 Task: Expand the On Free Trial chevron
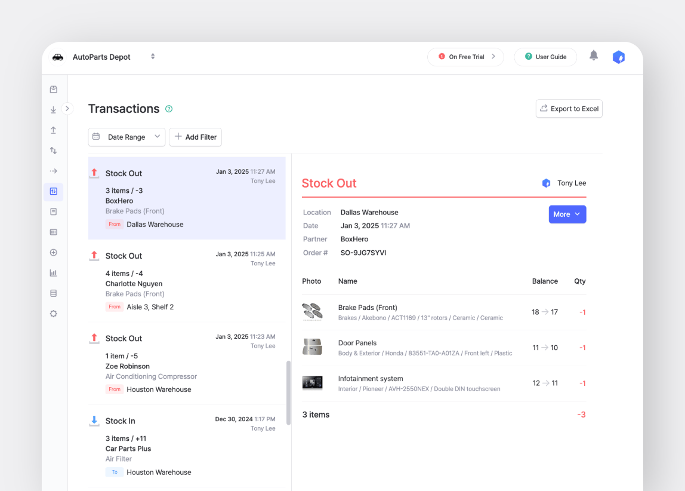tap(494, 57)
